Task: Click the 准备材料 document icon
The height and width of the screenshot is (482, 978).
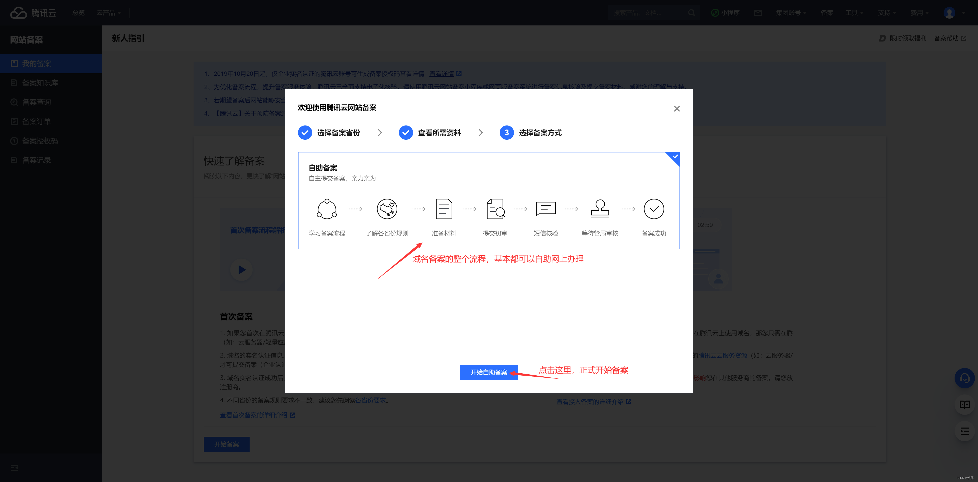Action: point(444,209)
